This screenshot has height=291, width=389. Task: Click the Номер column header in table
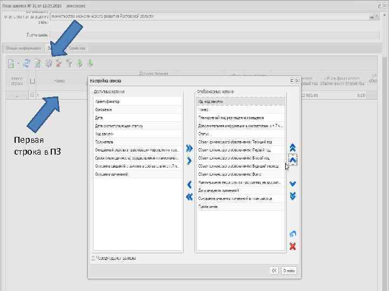[x=59, y=81]
